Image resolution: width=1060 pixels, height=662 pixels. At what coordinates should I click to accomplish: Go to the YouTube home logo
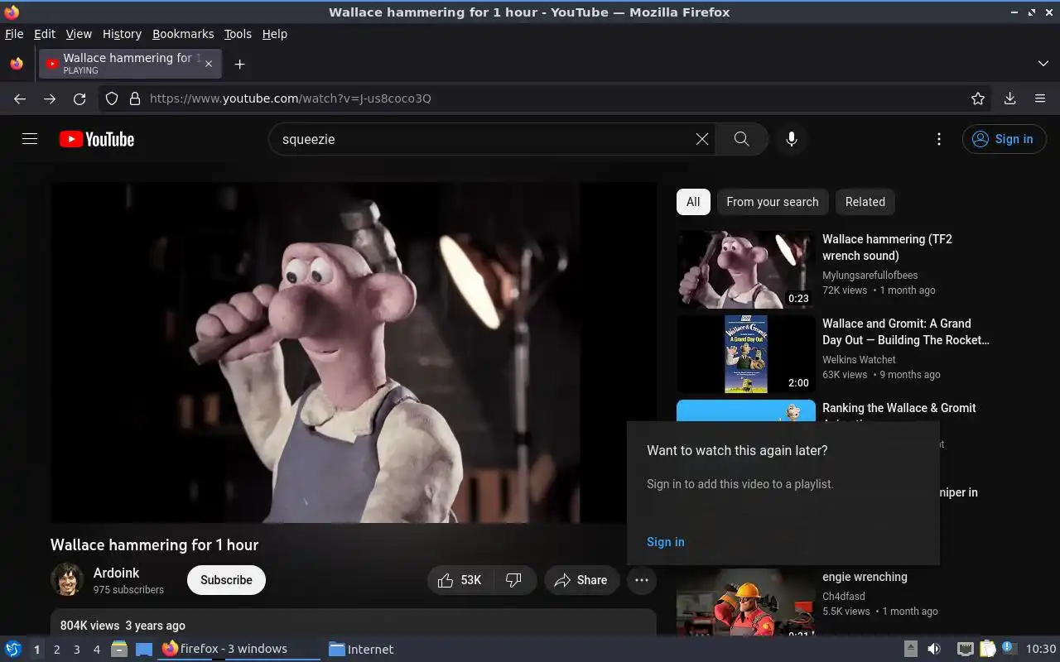pyautogui.click(x=97, y=139)
